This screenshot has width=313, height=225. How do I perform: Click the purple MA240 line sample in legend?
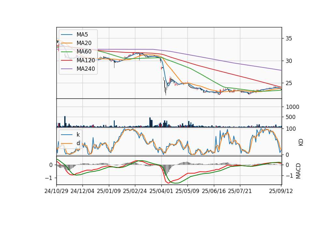tap(67, 69)
